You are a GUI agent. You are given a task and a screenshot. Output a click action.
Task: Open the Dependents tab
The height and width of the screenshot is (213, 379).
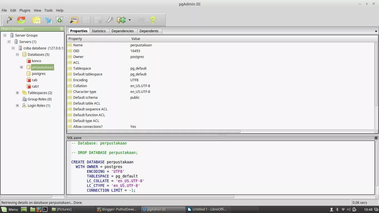(149, 31)
